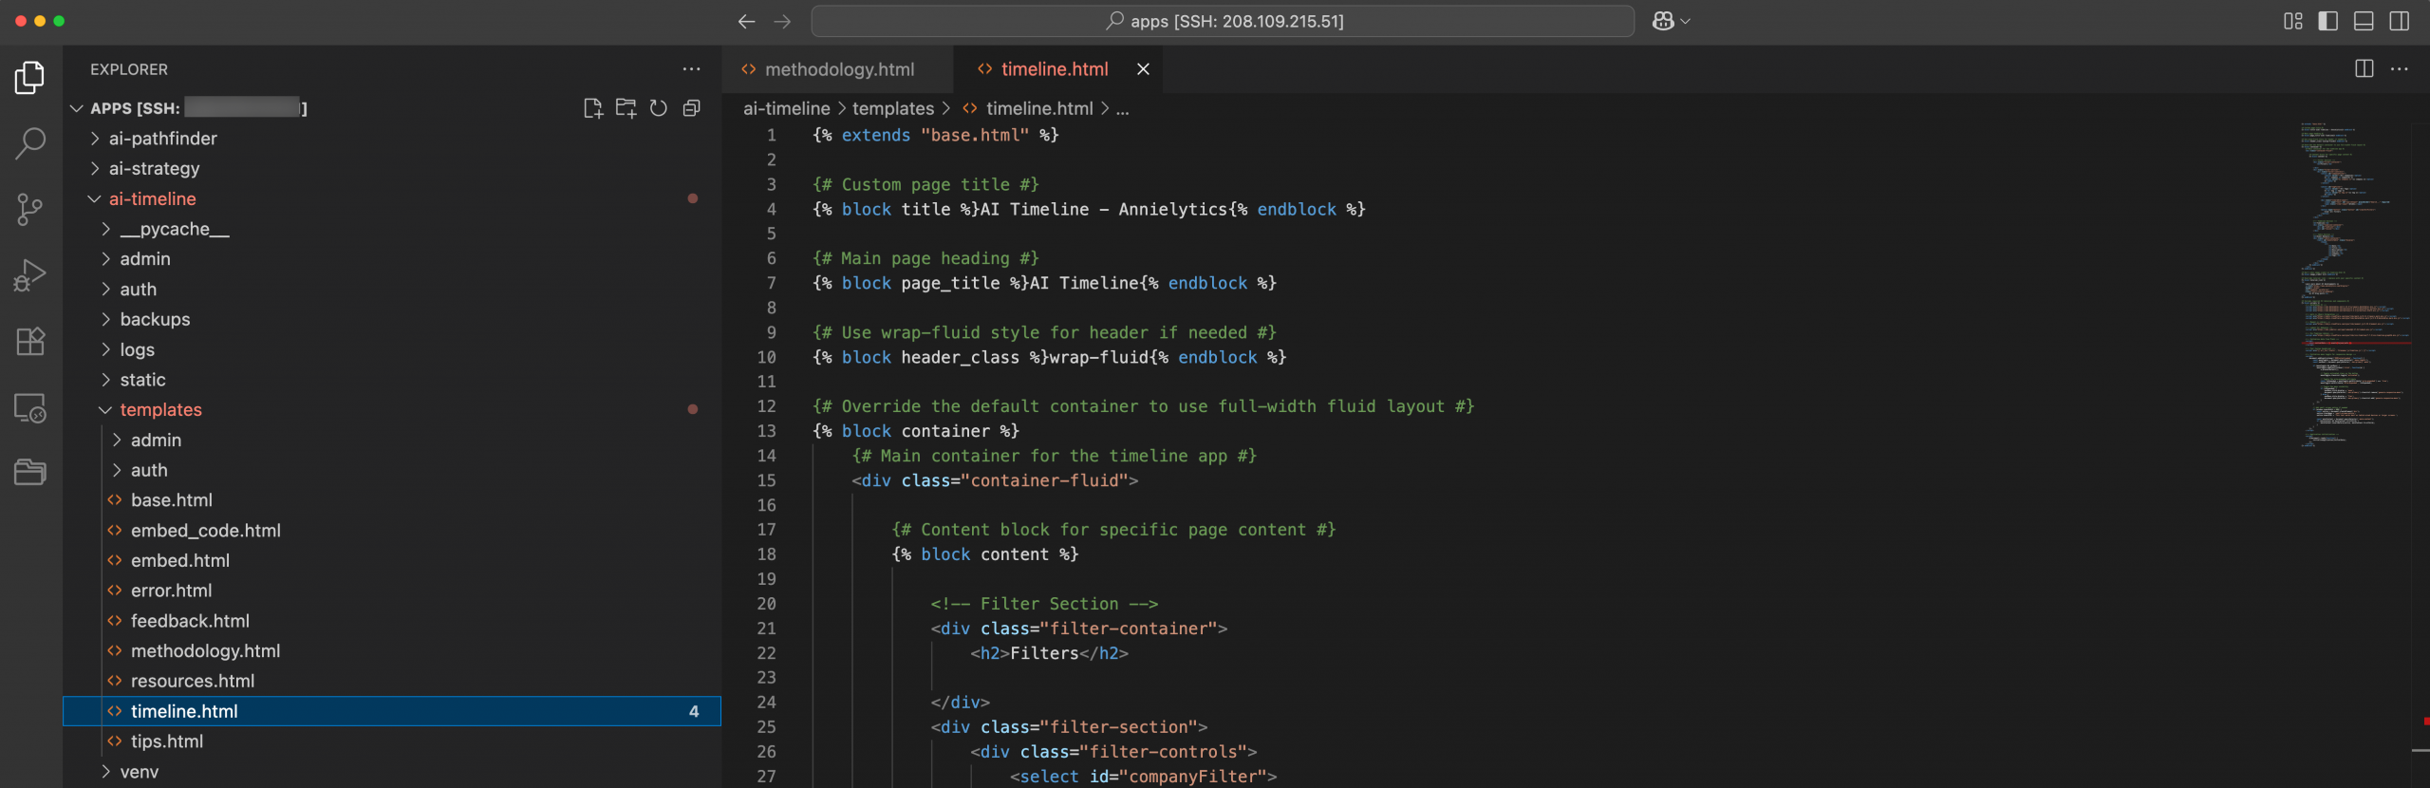Image resolution: width=2430 pixels, height=788 pixels.
Task: Click the templates breadcrumb segment
Action: pyautogui.click(x=892, y=109)
